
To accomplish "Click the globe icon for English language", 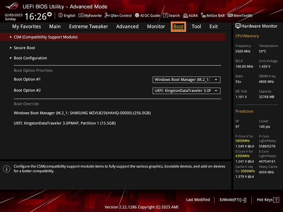I will [60, 15].
